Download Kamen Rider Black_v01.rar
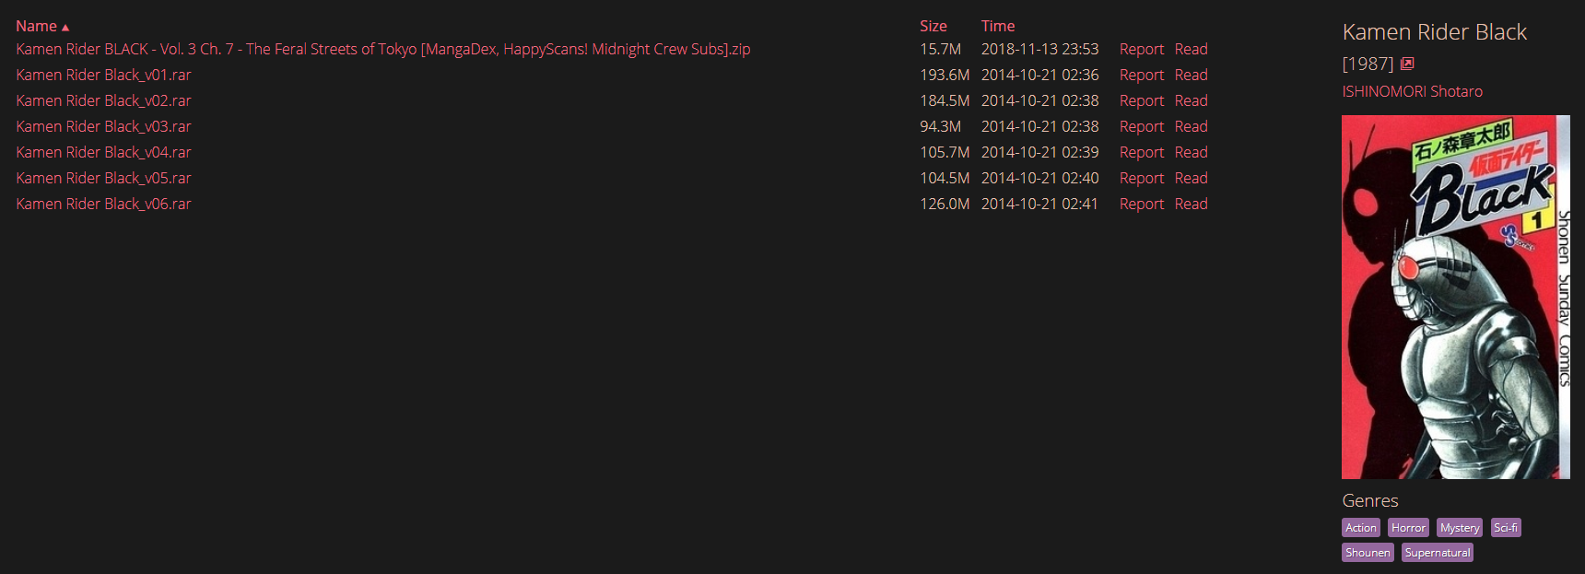 click(103, 75)
